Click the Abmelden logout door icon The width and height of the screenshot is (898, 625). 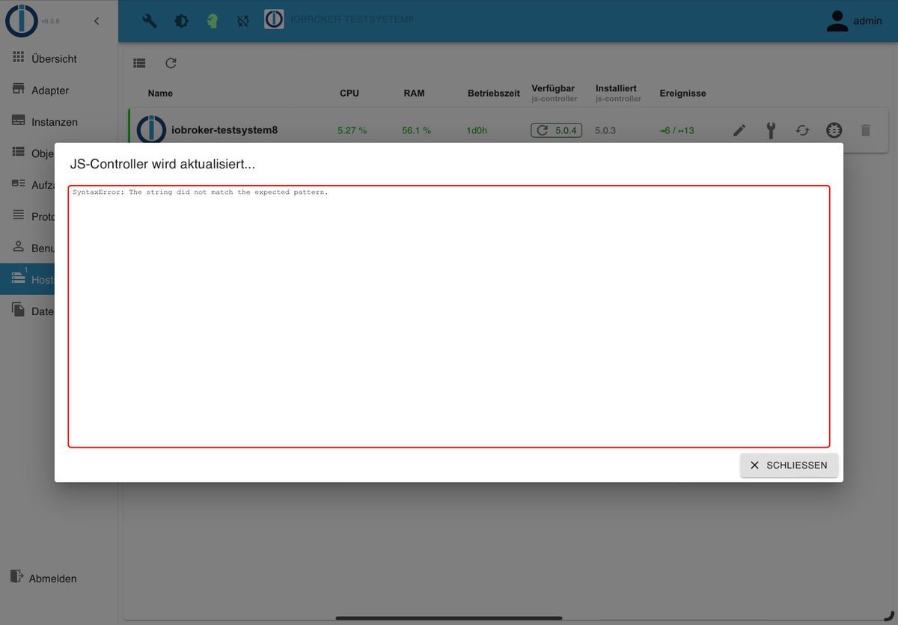coord(16,576)
